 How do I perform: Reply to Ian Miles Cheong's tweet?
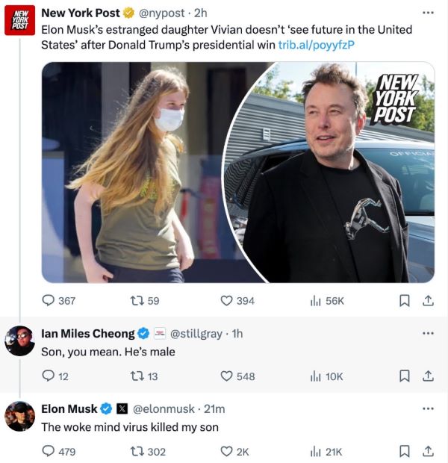pos(49,376)
